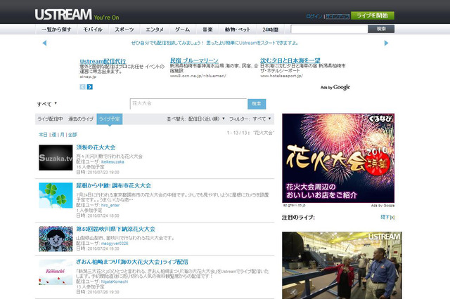Open ぎおん柏崎まつり海の大花火大会 listing
Image resolution: width=450 pixels, height=299 pixels.
tap(132, 262)
